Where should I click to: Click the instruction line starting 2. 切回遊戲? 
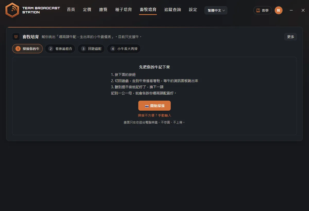point(154,81)
